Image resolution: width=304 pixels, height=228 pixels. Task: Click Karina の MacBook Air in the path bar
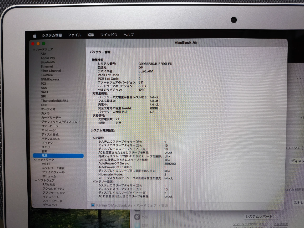tap(114, 205)
